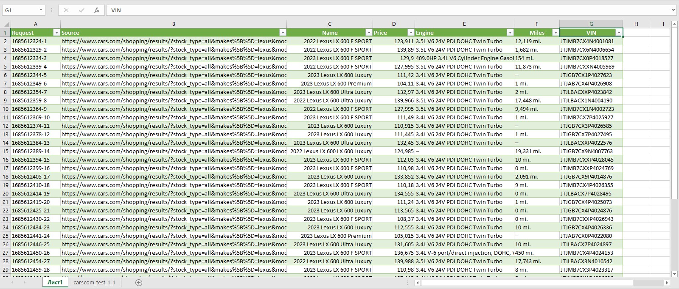Click the Request header cell
Viewport: 679px width, 289px height.
coord(36,33)
